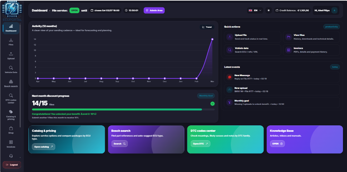Open the Abel Filipe user menu

point(325,10)
